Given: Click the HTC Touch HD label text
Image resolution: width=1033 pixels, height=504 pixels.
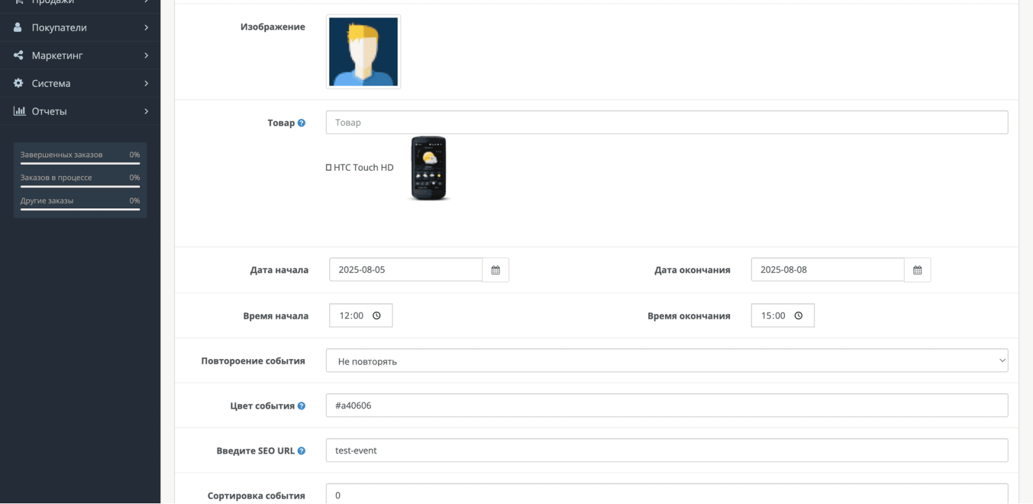Looking at the screenshot, I should [x=363, y=168].
